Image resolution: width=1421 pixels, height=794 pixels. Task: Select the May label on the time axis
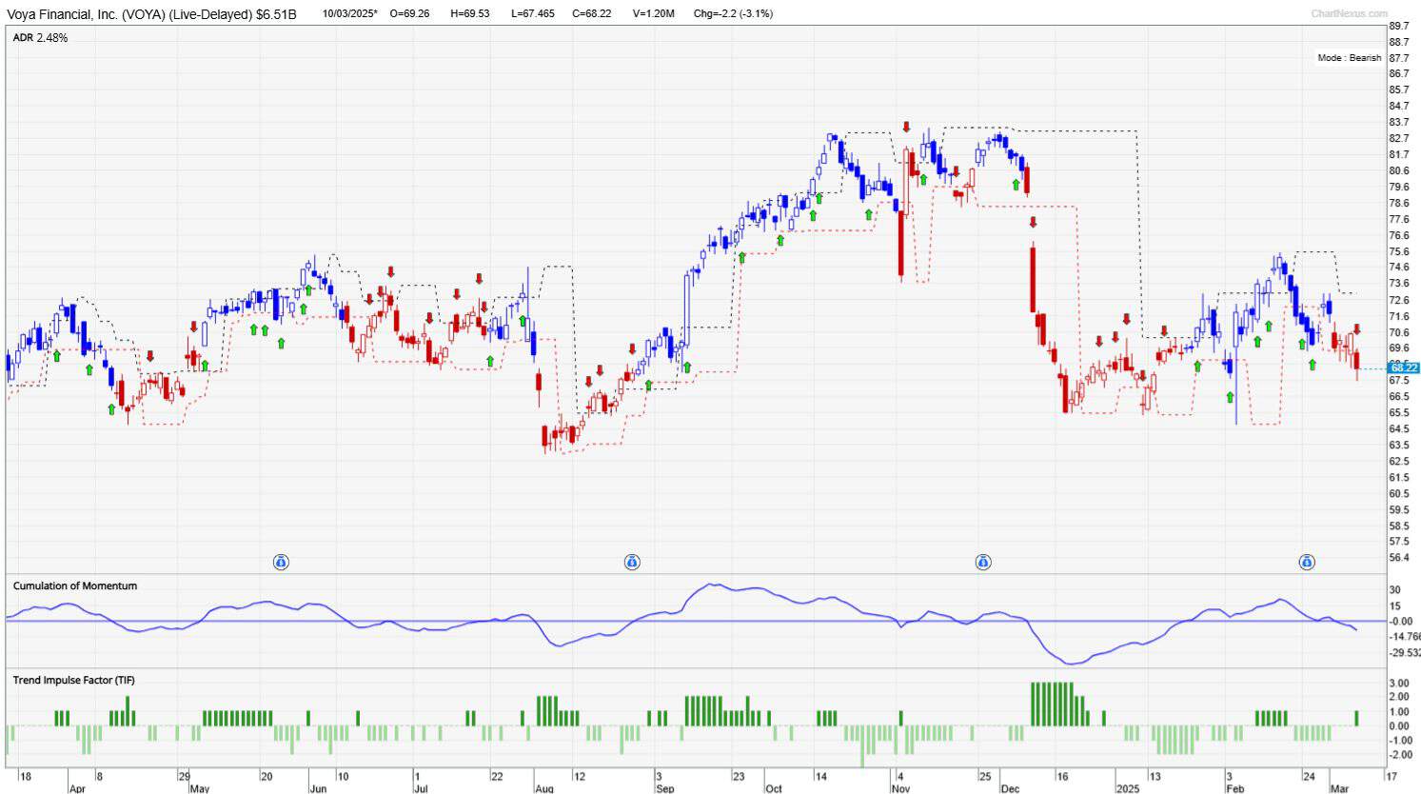(199, 789)
